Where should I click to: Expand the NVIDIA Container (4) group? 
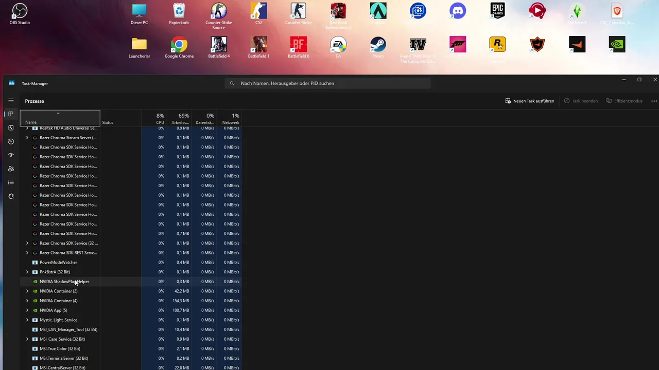pyautogui.click(x=27, y=301)
